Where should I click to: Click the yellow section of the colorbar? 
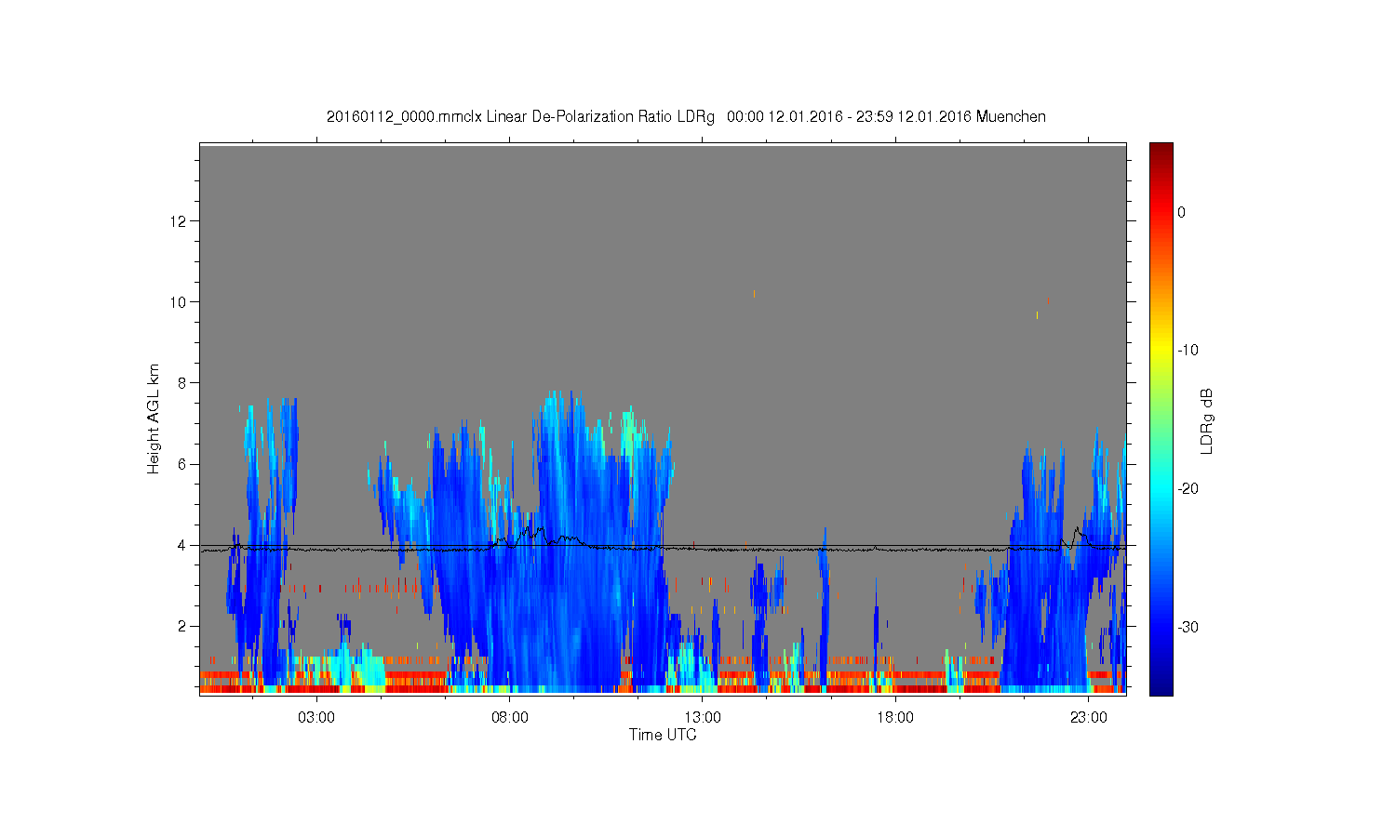(1161, 352)
